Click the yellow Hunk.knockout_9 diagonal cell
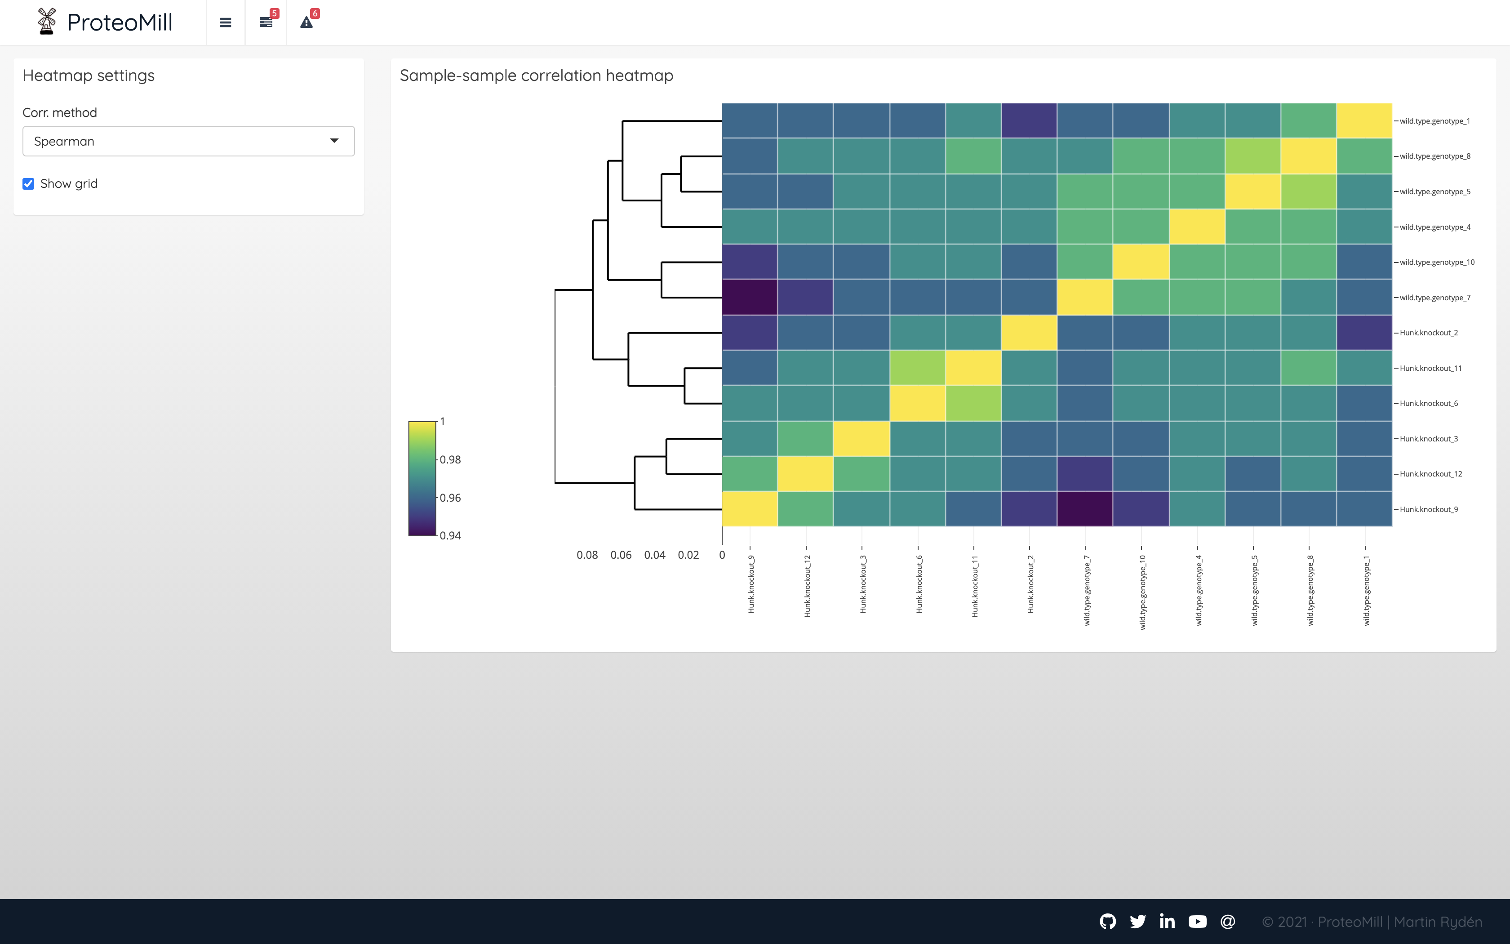 pyautogui.click(x=750, y=509)
